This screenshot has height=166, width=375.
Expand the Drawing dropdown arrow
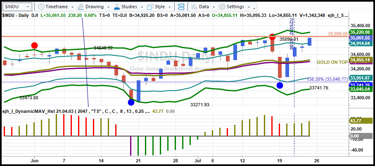pyautogui.click(x=108, y=7)
